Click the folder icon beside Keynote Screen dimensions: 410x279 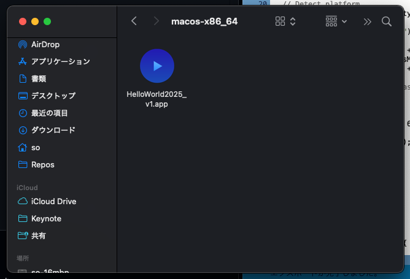[x=23, y=218]
